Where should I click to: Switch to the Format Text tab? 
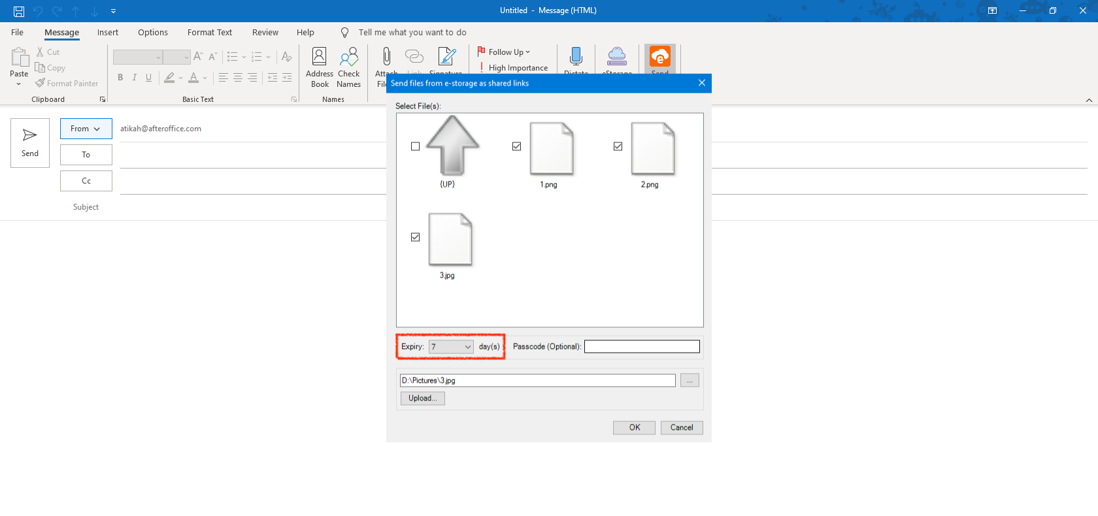pyautogui.click(x=209, y=33)
